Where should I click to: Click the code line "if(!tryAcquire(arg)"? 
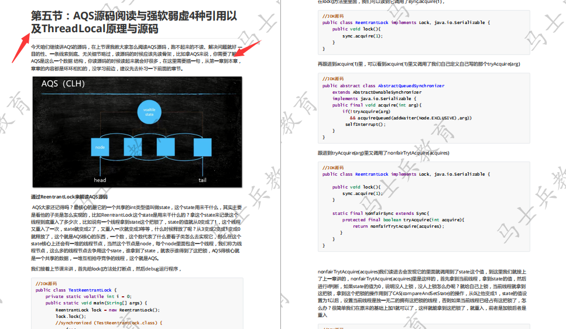[366, 112]
